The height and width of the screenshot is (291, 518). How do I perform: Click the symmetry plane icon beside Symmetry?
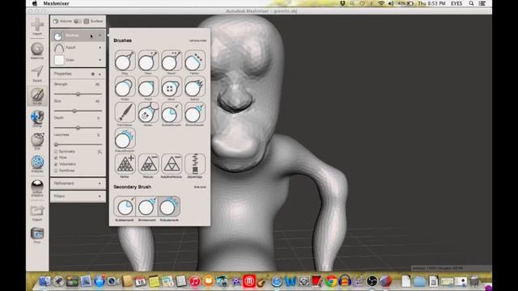pos(100,152)
